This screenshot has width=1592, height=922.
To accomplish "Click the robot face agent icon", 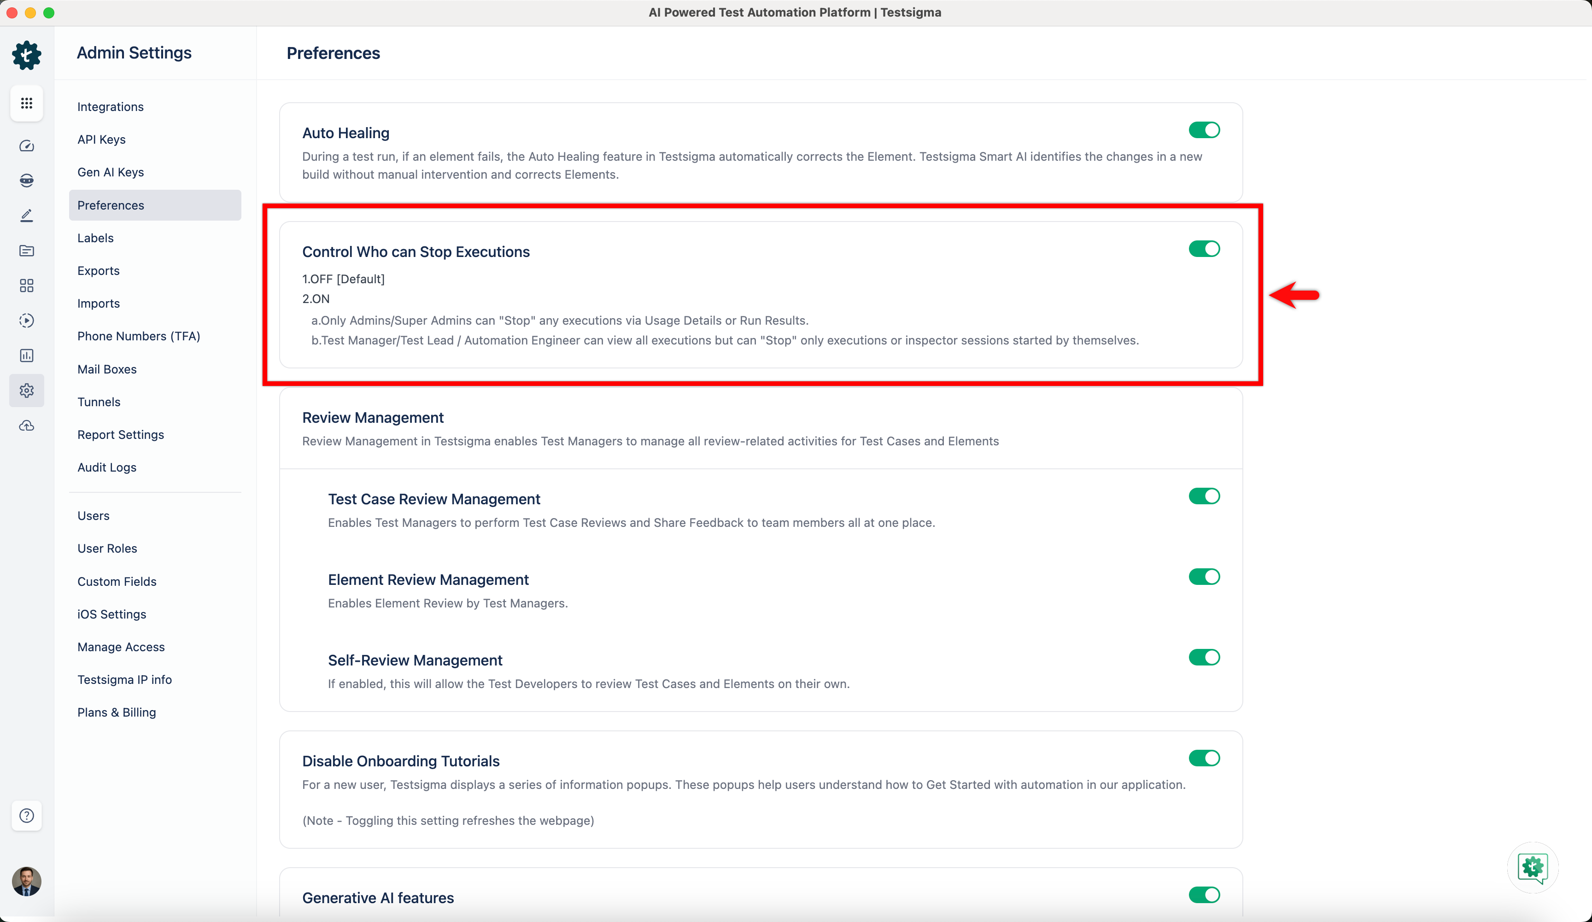I will (x=27, y=181).
